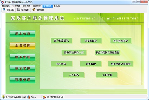
Task: Open the 查询管理 menu in menu bar
Action: [37, 6]
